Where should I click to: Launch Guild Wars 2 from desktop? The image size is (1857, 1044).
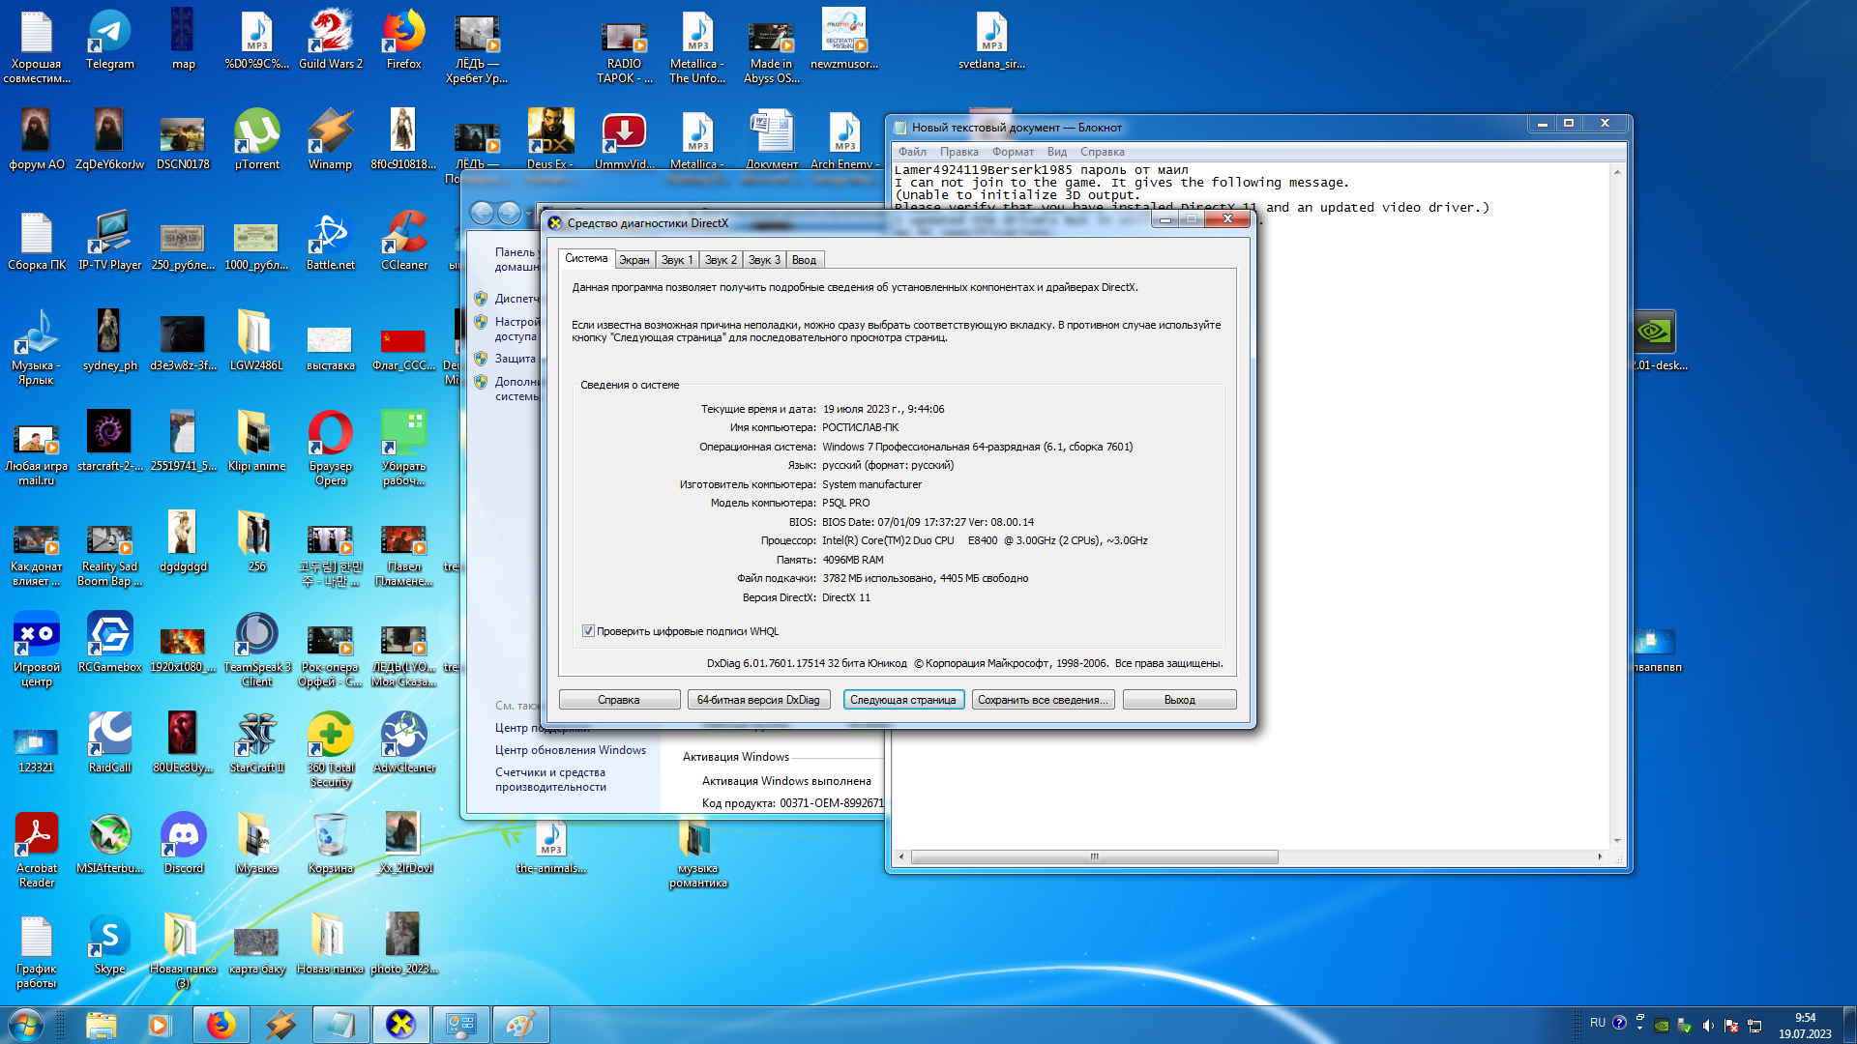pyautogui.click(x=331, y=41)
